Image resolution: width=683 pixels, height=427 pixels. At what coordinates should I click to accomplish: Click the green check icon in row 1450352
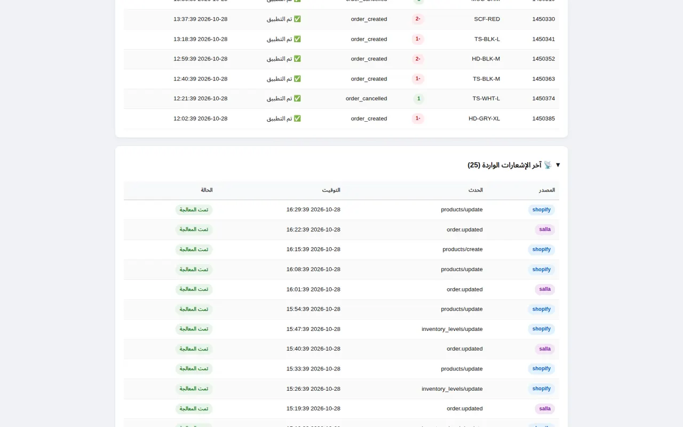[297, 59]
